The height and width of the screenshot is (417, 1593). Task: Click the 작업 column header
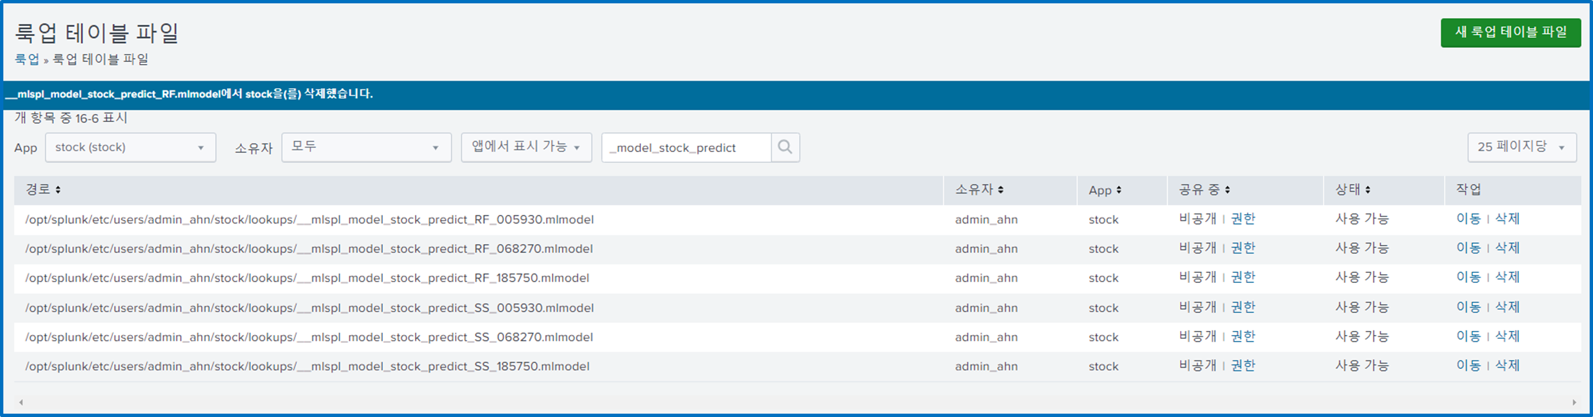pos(1469,190)
